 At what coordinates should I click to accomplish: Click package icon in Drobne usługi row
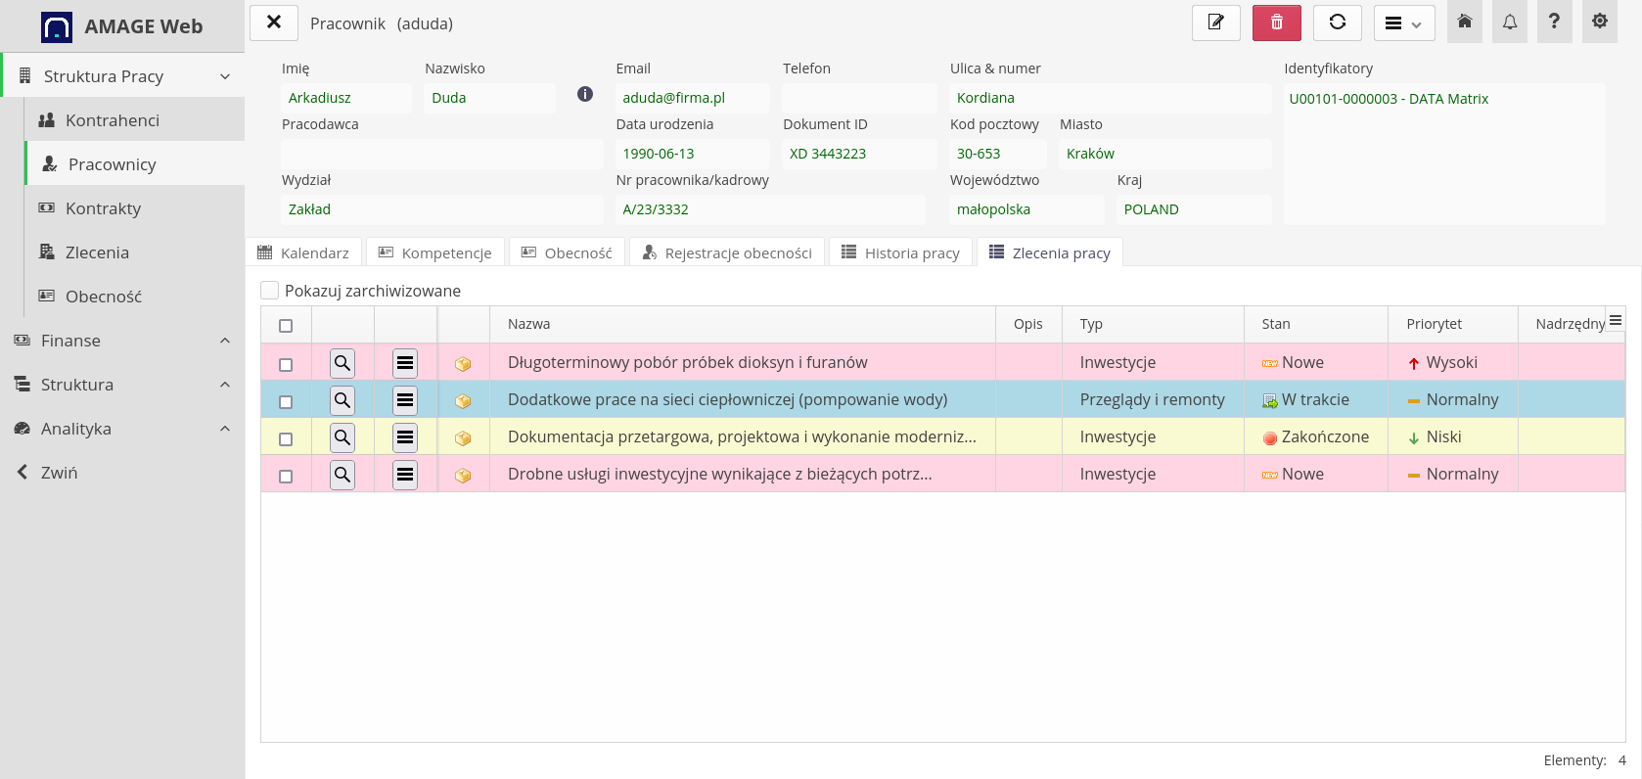(x=464, y=476)
